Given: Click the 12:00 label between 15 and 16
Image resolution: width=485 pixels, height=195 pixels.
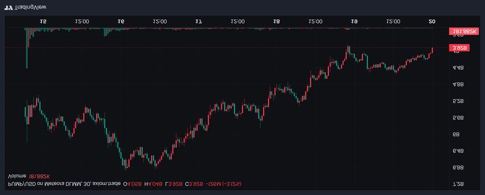Looking at the screenshot, I should click(82, 21).
